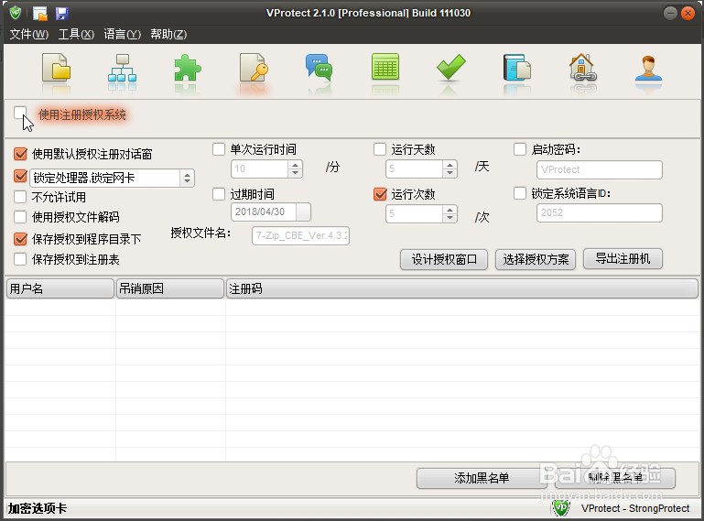This screenshot has height=521, width=704.
Task: Click the 运行次数 count stepper arrows
Action: tap(449, 213)
